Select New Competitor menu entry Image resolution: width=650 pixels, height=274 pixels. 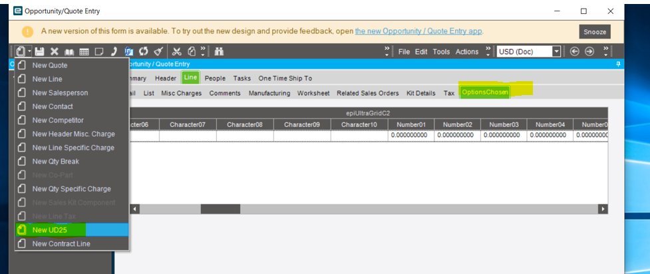pos(72,120)
